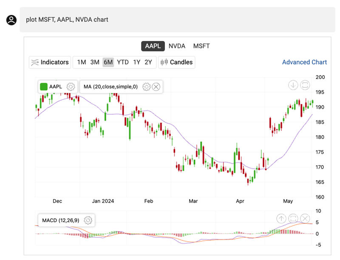Viewport: 340px width, 260px height.
Task: Open the Indicators dropdown
Action: click(49, 62)
